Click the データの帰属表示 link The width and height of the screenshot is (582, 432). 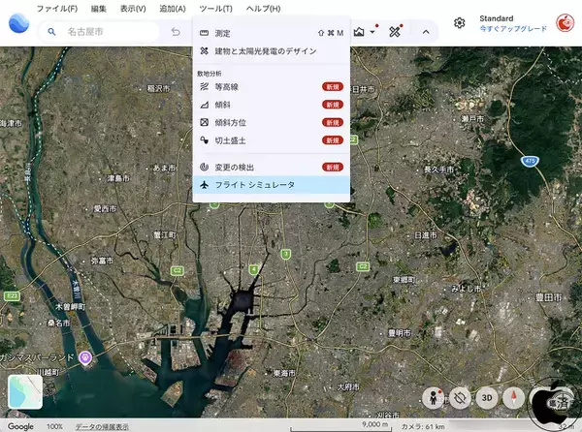coord(102,426)
